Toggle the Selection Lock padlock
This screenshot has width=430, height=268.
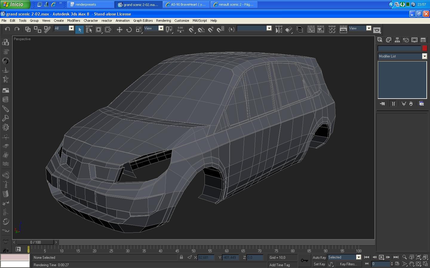tap(181, 257)
